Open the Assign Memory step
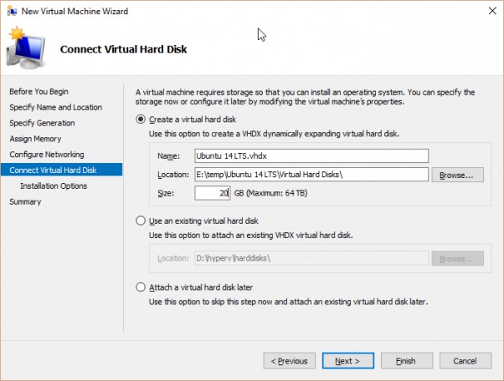This screenshot has width=504, height=381. point(35,139)
